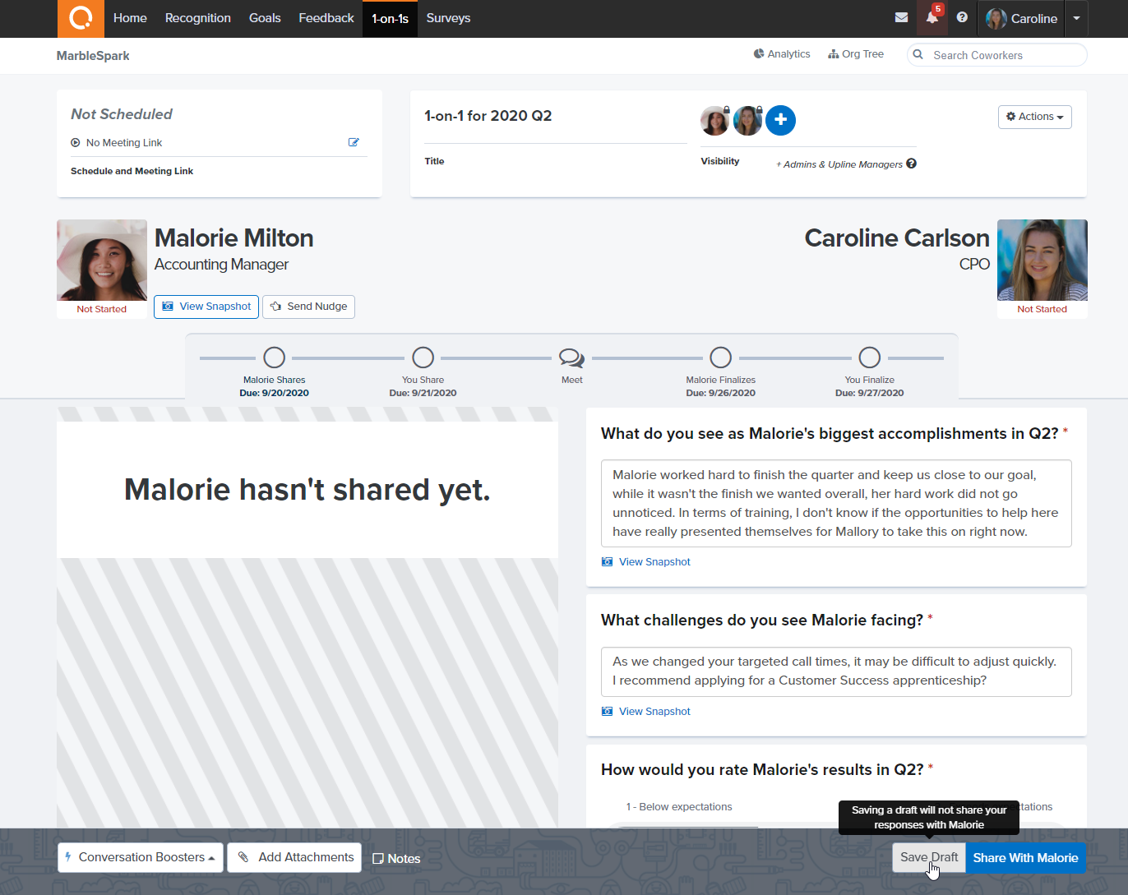The height and width of the screenshot is (895, 1128).
Task: Toggle the Notes panel
Action: tap(396, 858)
